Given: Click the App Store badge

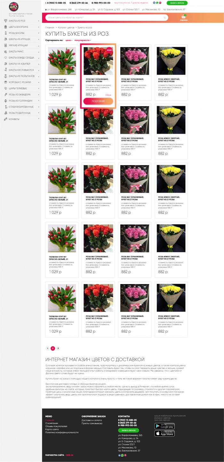Looking at the screenshot, I should 164,434.
